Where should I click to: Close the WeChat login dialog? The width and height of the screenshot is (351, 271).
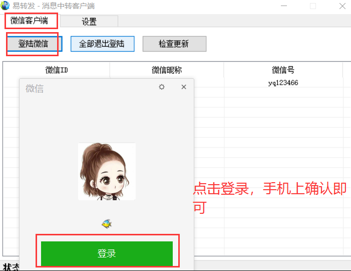click(184, 87)
